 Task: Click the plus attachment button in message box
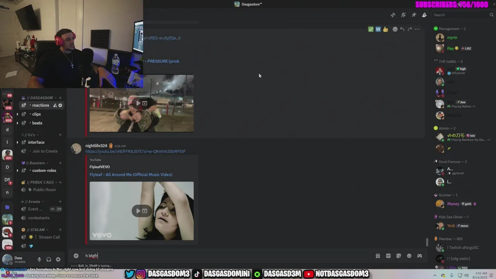76,256
